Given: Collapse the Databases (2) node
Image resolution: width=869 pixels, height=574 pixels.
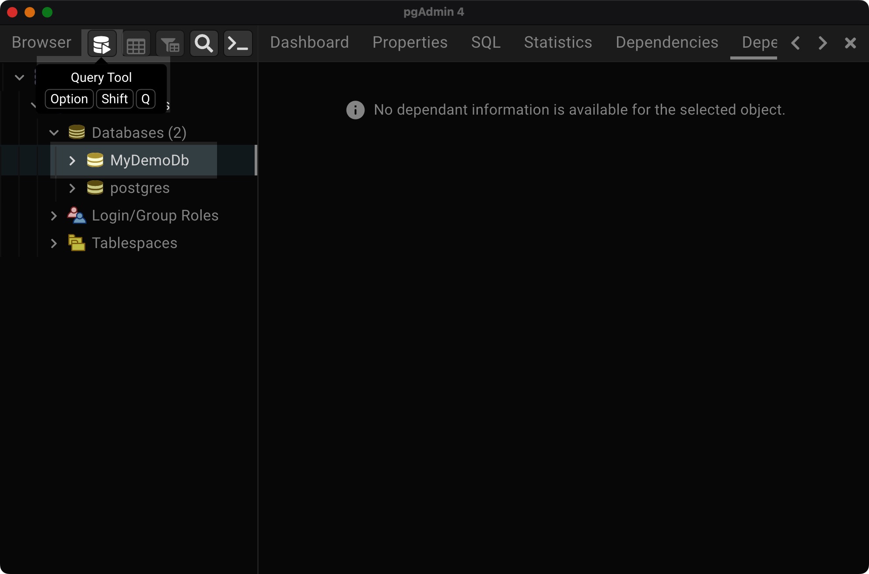Looking at the screenshot, I should pos(54,133).
